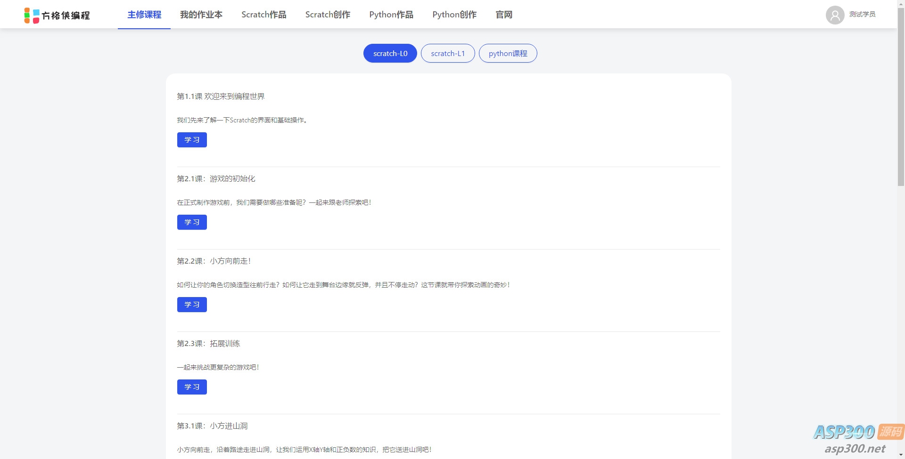Open the 我的作业本 menu item
The width and height of the screenshot is (905, 459).
pyautogui.click(x=201, y=15)
